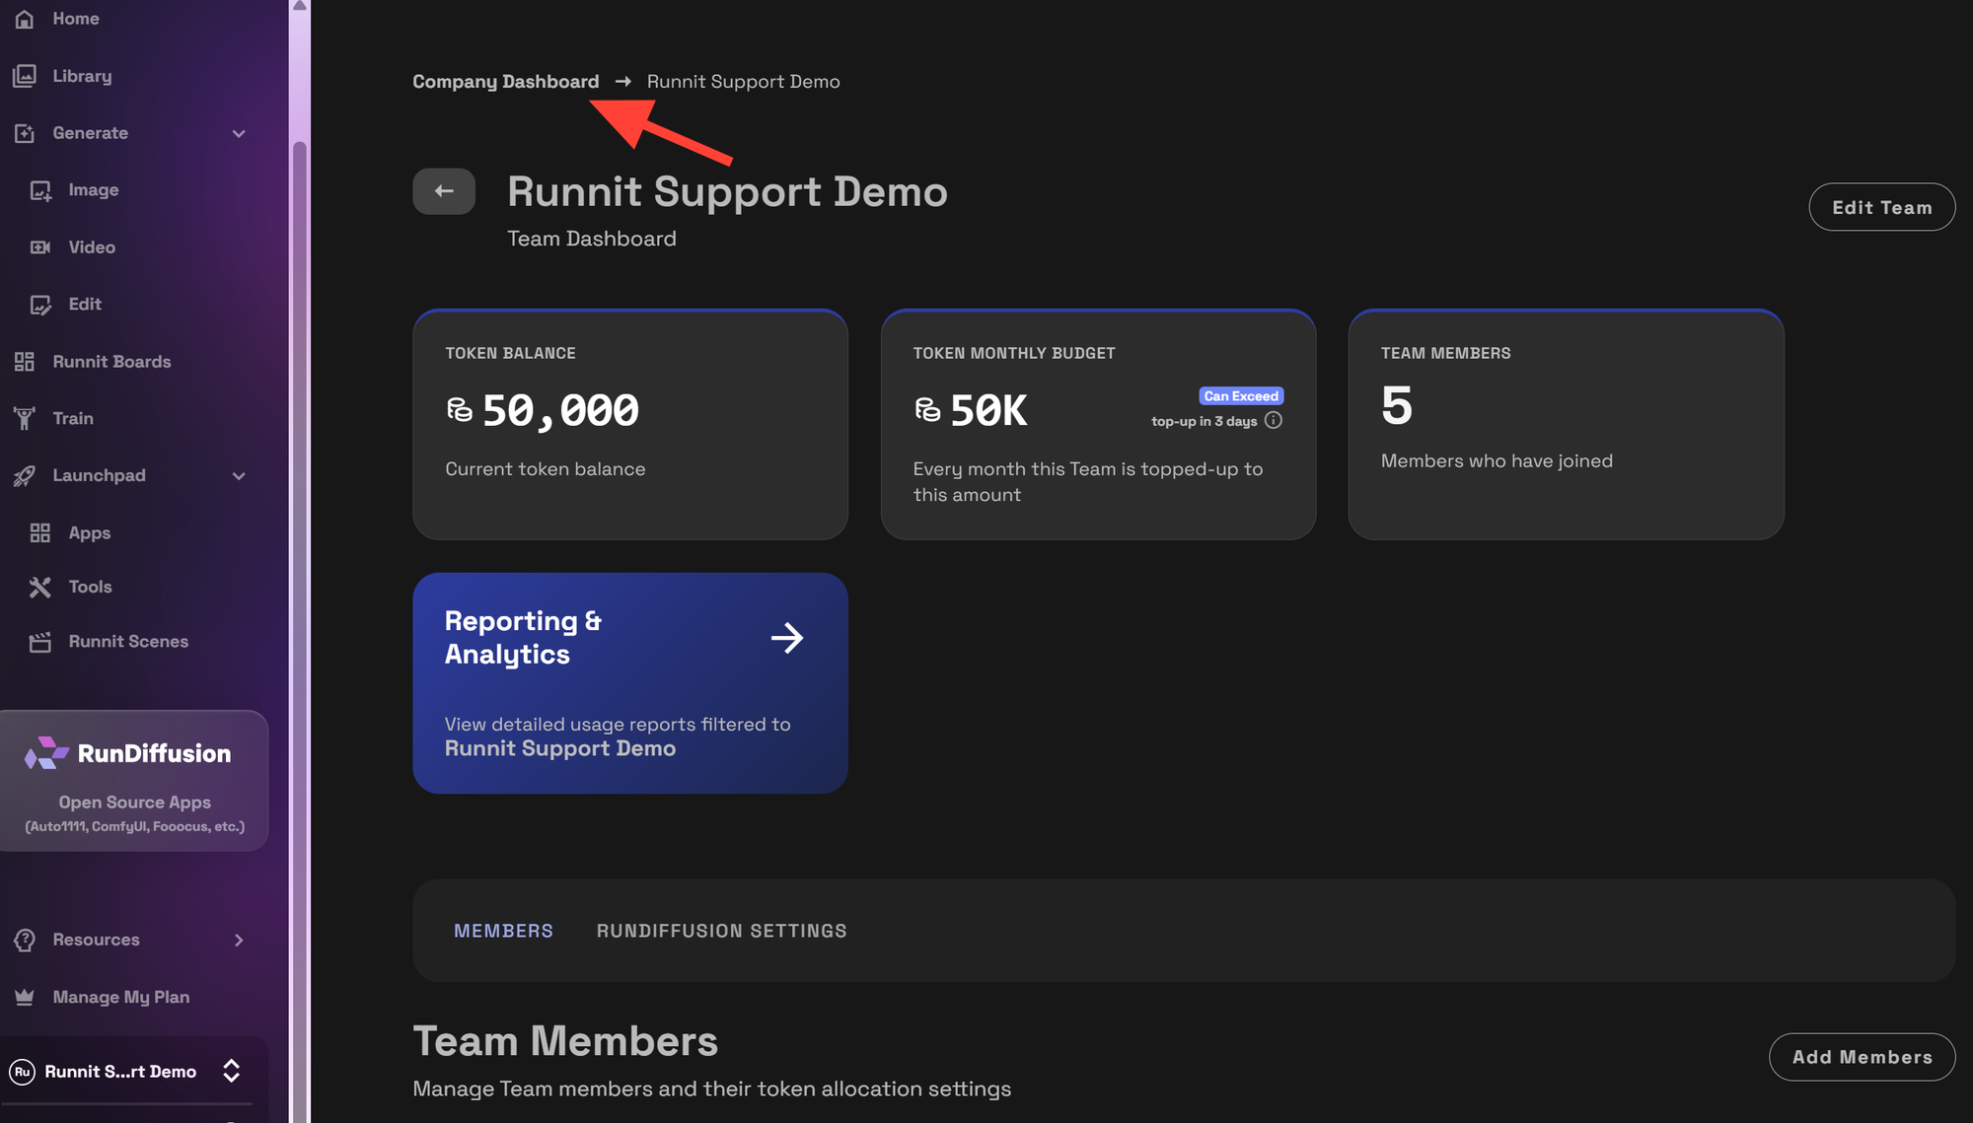This screenshot has height=1123, width=1973.
Task: Collapse the Generate section chevron
Action: [239, 133]
